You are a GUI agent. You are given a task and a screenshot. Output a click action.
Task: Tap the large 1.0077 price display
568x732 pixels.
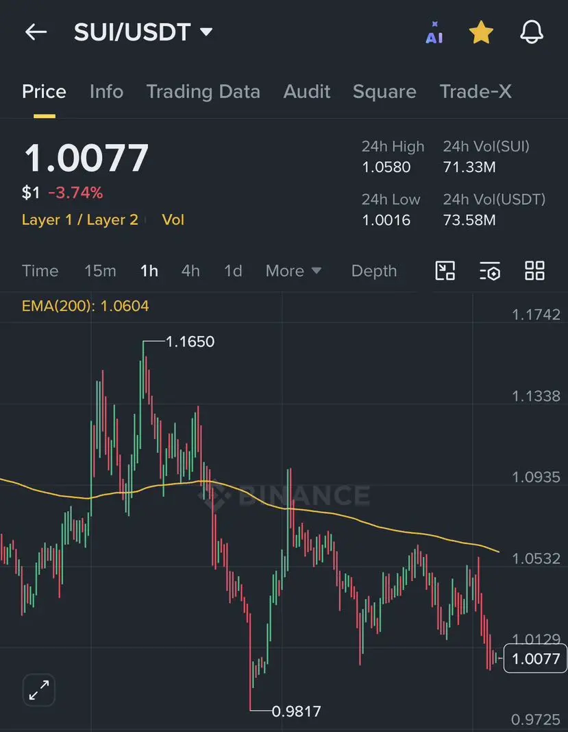[86, 158]
